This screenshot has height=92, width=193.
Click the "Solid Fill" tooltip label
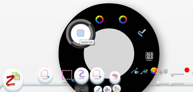[87, 42]
